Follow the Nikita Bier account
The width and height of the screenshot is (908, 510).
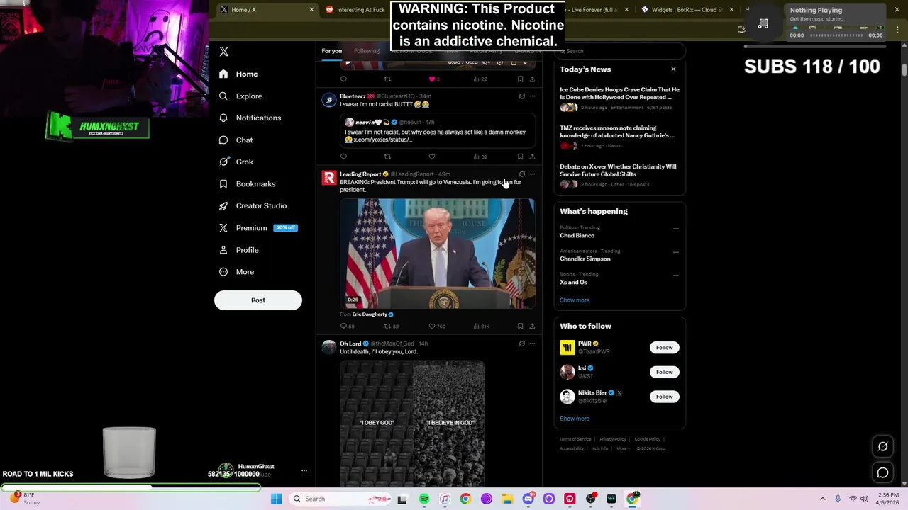[x=664, y=397]
